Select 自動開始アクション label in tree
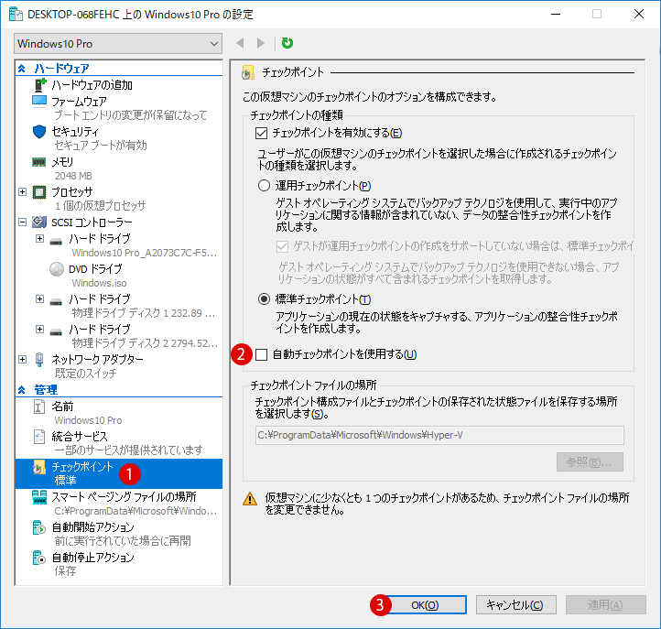The height and width of the screenshot is (629, 661). [x=92, y=527]
